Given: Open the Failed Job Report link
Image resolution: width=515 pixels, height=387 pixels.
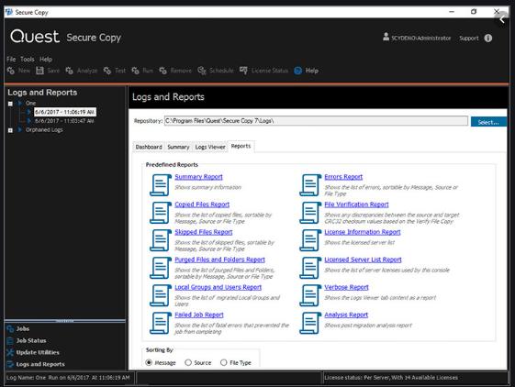Looking at the screenshot, I should pyautogui.click(x=199, y=315).
